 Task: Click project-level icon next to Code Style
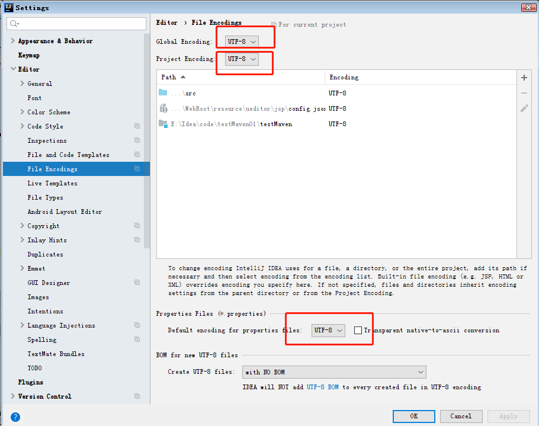click(137, 126)
